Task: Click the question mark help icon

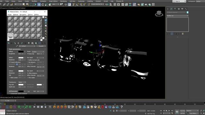Action: click(122, 107)
